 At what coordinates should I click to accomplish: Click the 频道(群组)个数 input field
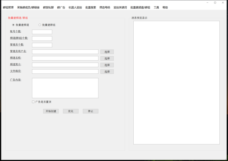(42, 38)
